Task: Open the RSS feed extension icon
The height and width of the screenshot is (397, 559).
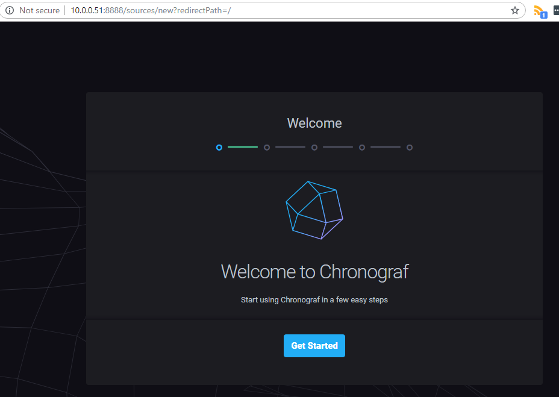Action: (x=540, y=11)
